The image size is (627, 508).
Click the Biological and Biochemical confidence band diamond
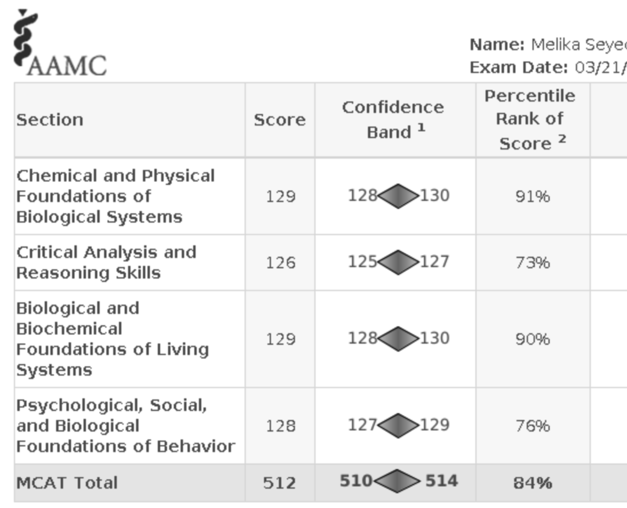(398, 339)
